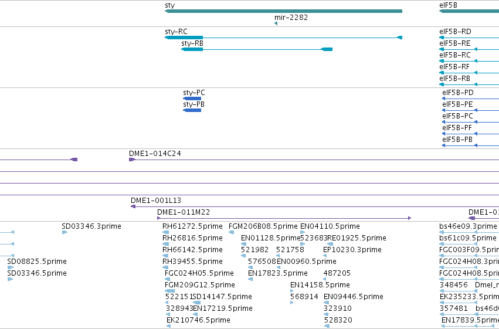The width and height of the screenshot is (499, 329).
Task: Click the EN04110.5prime EST label
Action: coord(330,226)
